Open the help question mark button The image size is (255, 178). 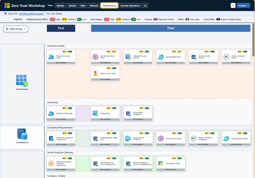pos(233,5)
